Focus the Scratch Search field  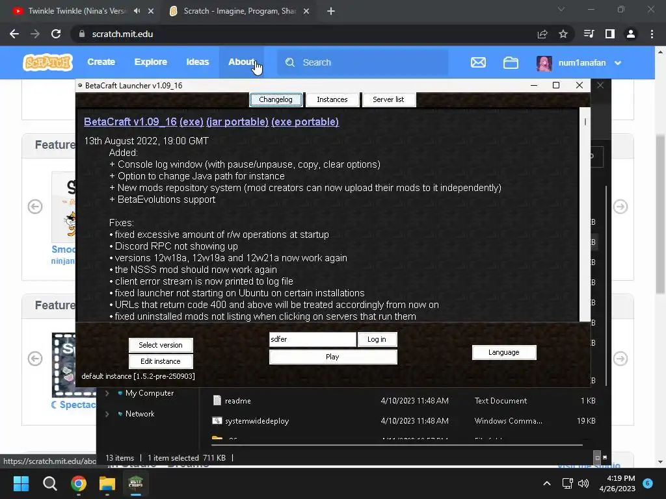pos(362,62)
